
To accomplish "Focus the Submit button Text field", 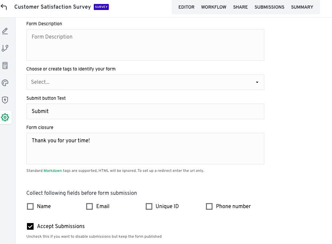I will pos(145,111).
